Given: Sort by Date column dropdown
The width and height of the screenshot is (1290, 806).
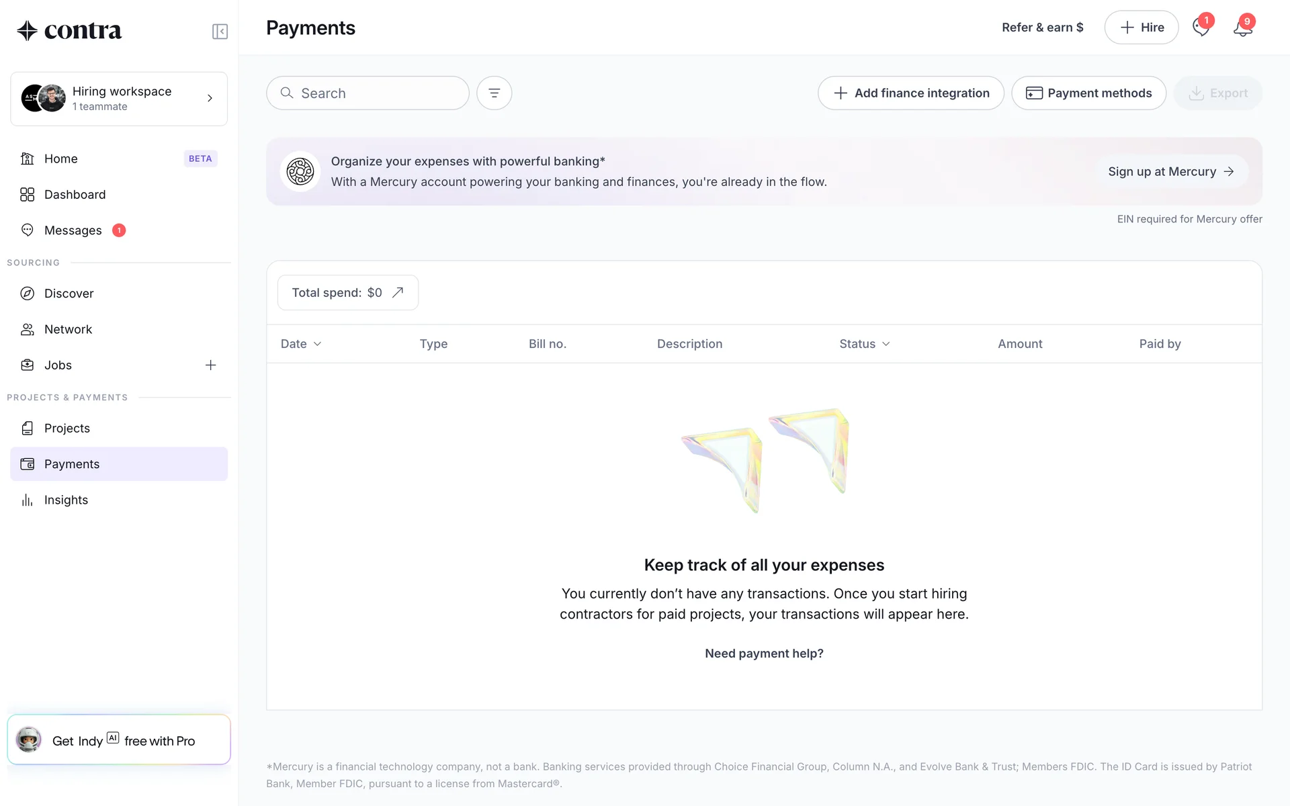Looking at the screenshot, I should [301, 344].
